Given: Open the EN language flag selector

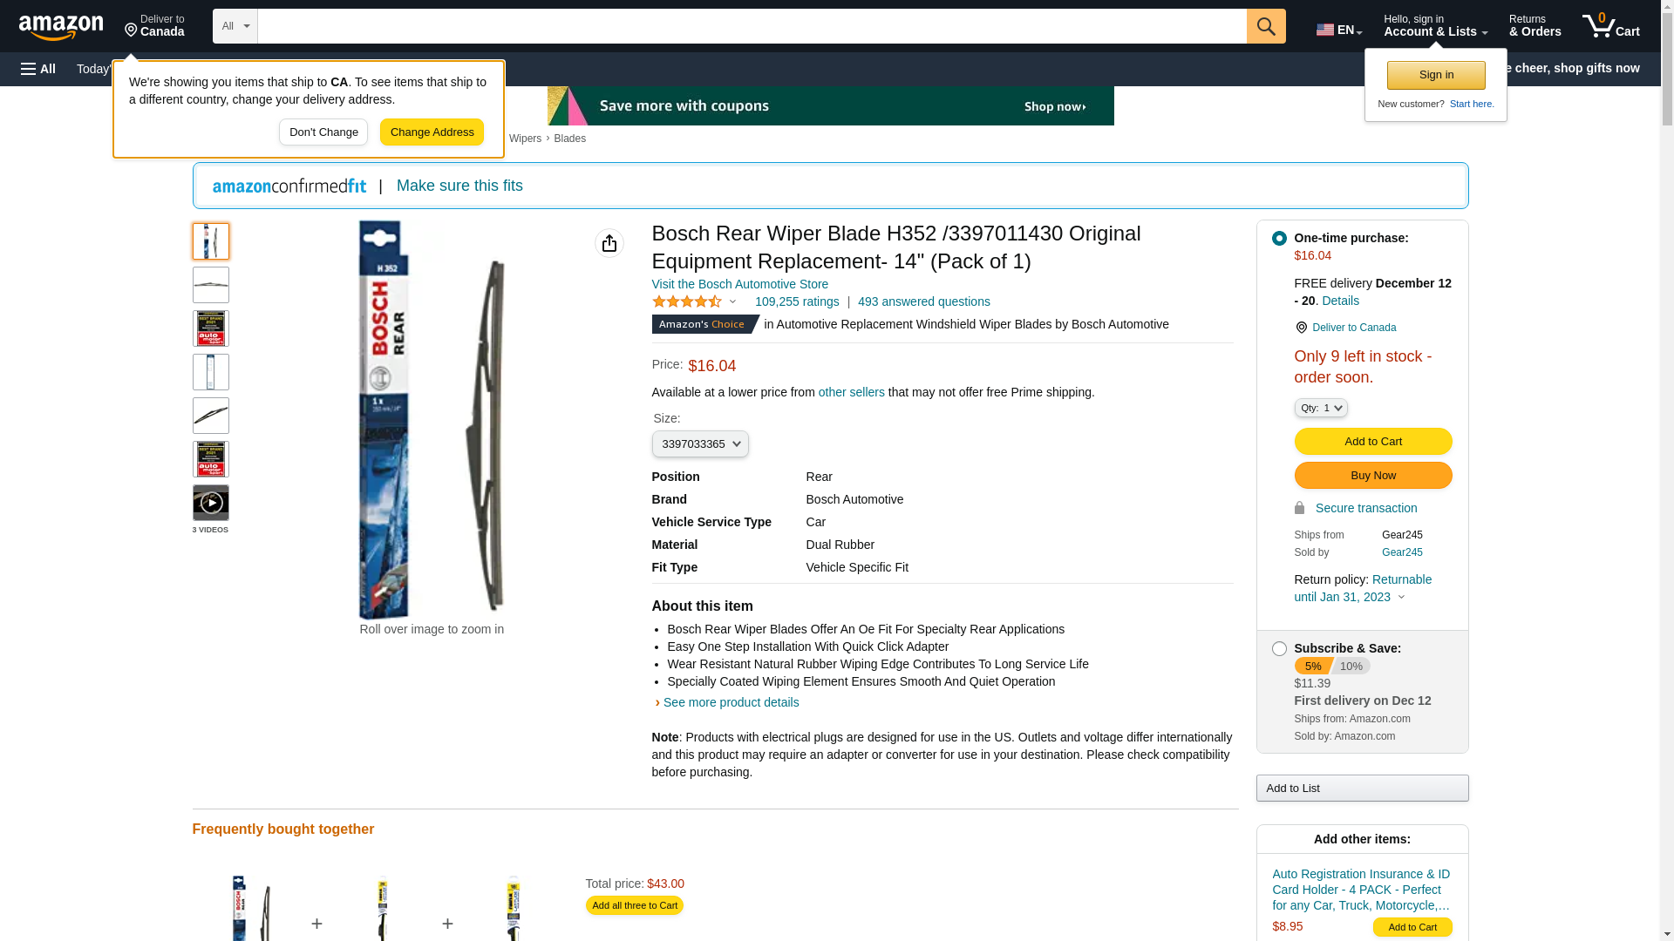Looking at the screenshot, I should pyautogui.click(x=1338, y=30).
